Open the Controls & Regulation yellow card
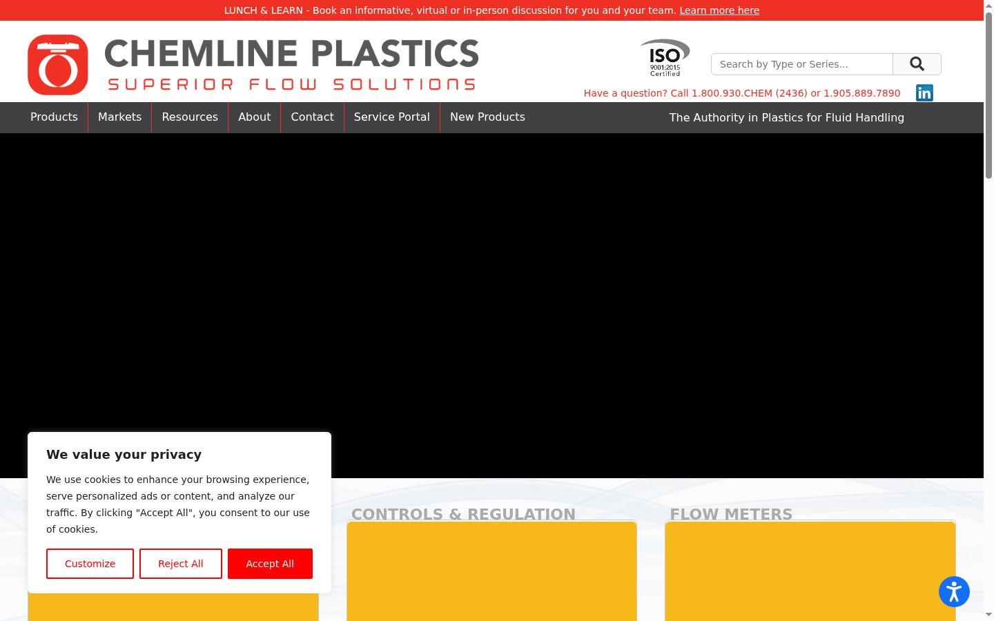The width and height of the screenshot is (994, 621). pyautogui.click(x=491, y=571)
